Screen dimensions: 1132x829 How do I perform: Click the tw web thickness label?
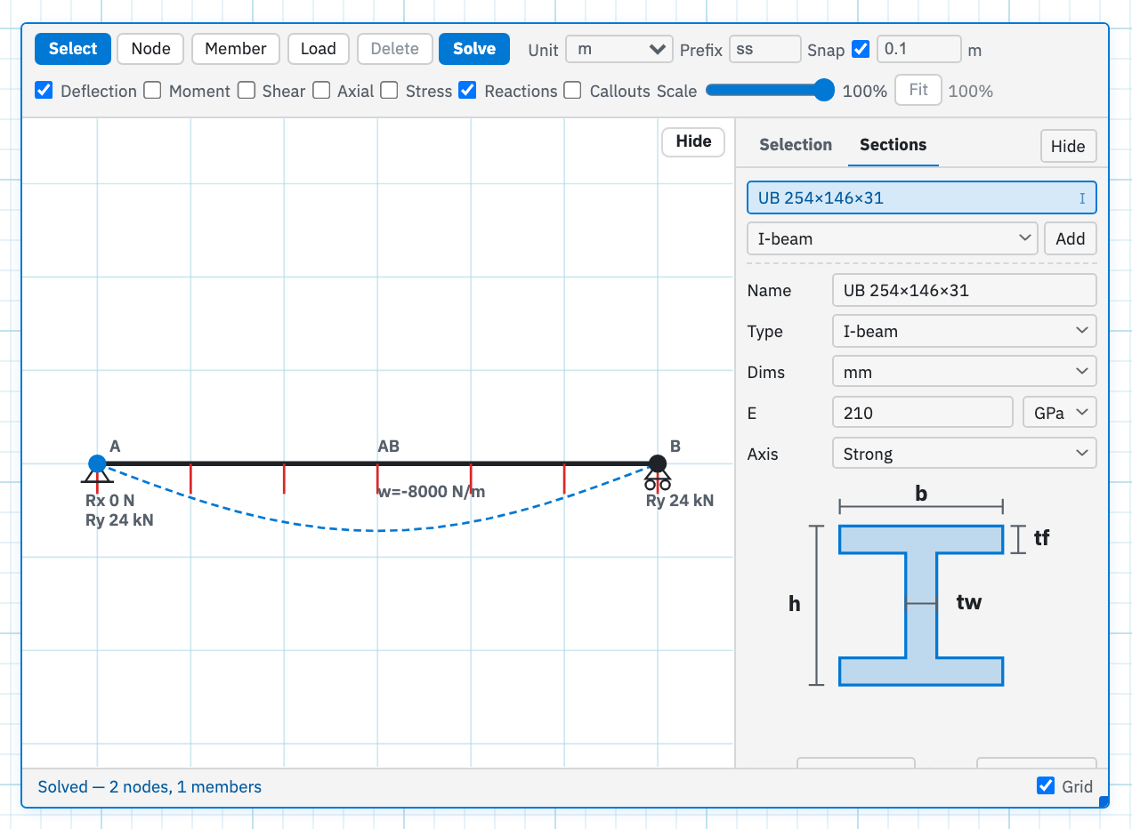pyautogui.click(x=968, y=602)
